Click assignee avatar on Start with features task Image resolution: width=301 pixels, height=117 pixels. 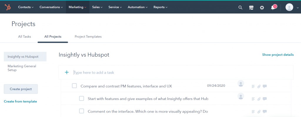click(x=241, y=96)
